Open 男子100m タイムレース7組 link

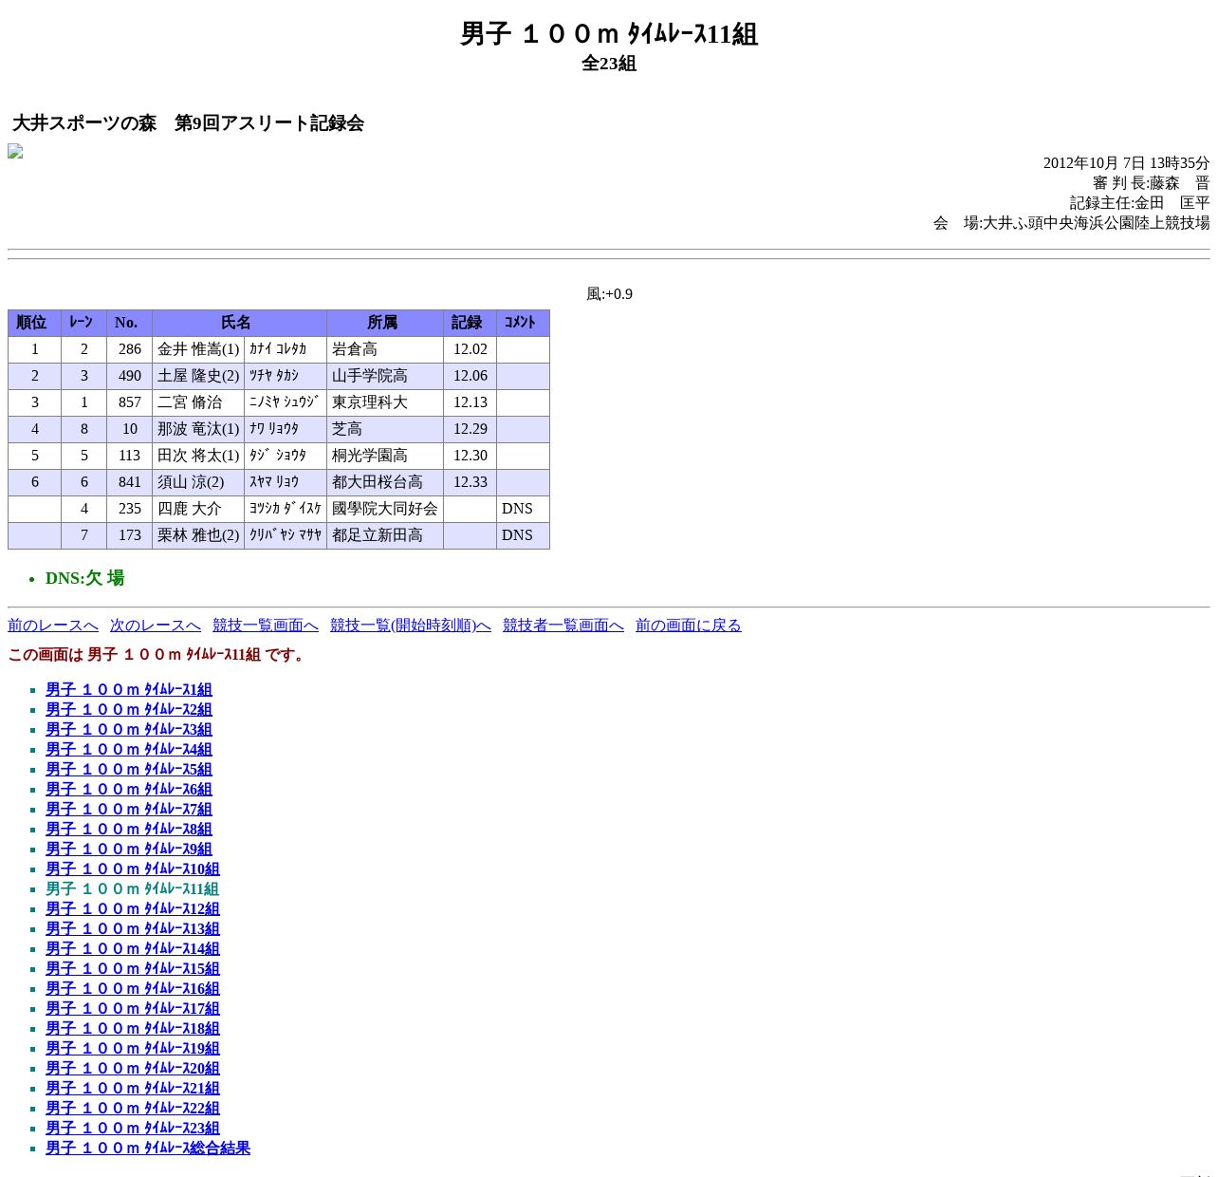(x=129, y=810)
